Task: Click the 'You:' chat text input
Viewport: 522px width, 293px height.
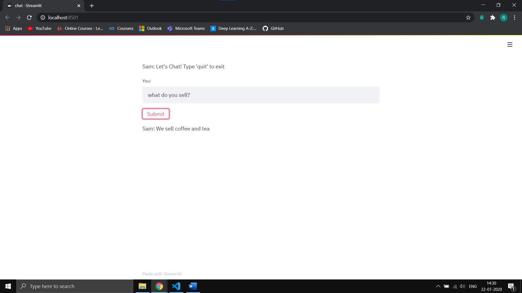Action: [x=261, y=95]
